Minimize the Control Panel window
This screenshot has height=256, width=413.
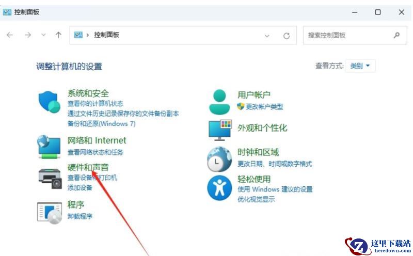click(x=355, y=12)
